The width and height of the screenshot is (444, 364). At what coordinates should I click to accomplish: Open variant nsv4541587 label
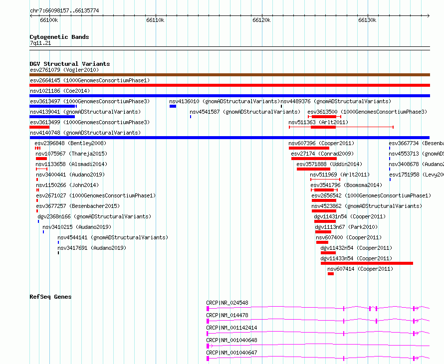coord(245,112)
